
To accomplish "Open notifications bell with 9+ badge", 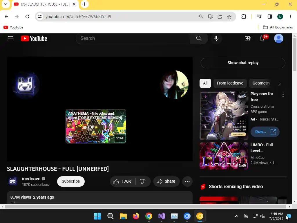I will pos(262,38).
